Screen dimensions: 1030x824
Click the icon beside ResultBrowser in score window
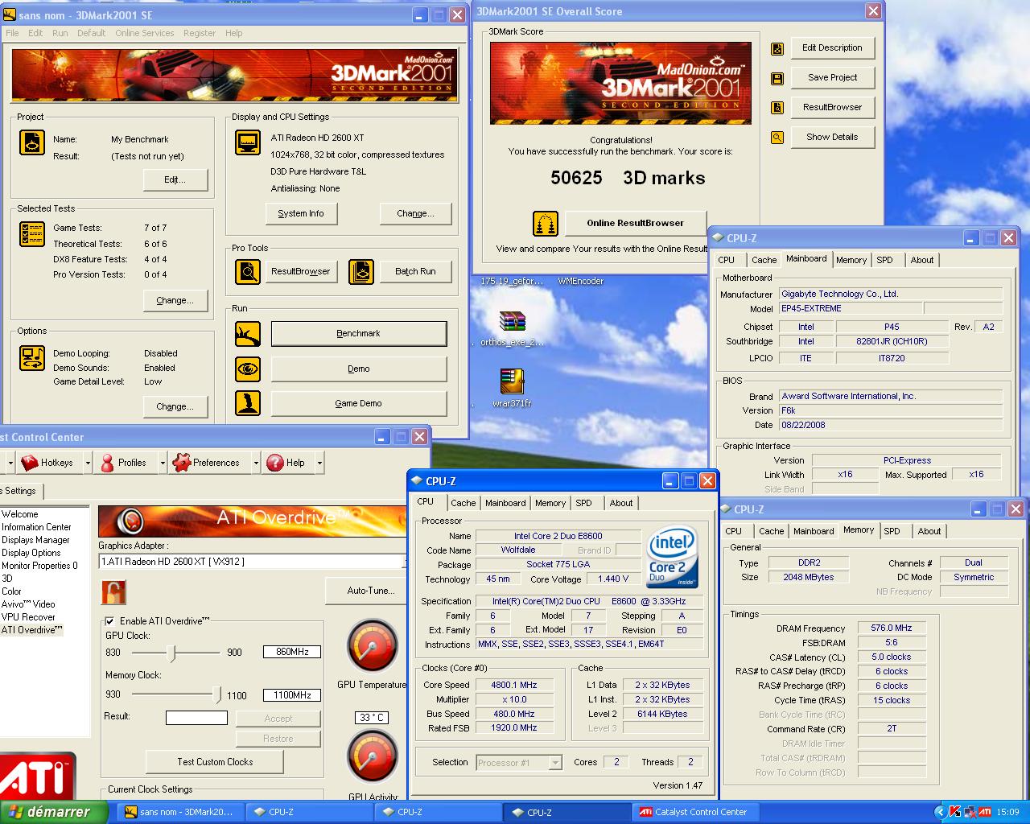click(x=777, y=108)
